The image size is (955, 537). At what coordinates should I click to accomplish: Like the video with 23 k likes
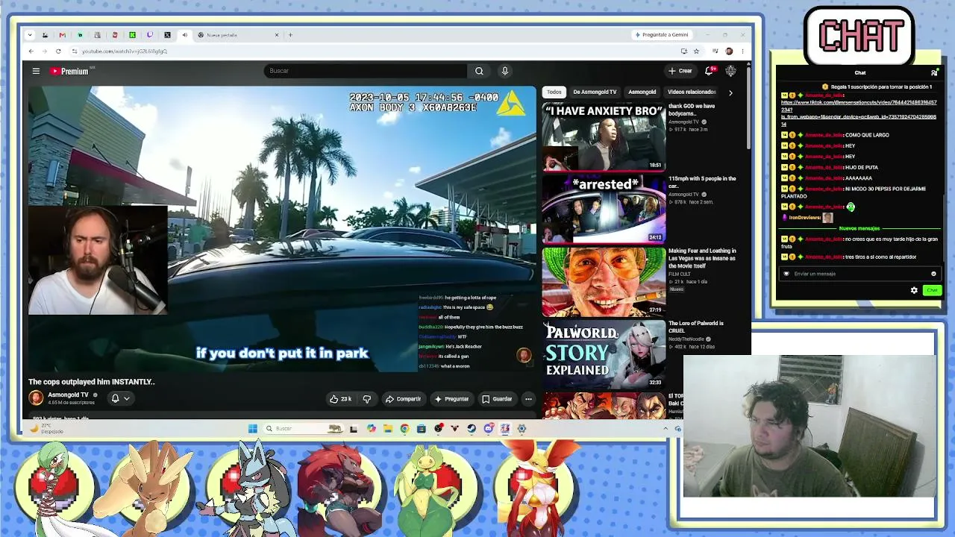point(341,399)
